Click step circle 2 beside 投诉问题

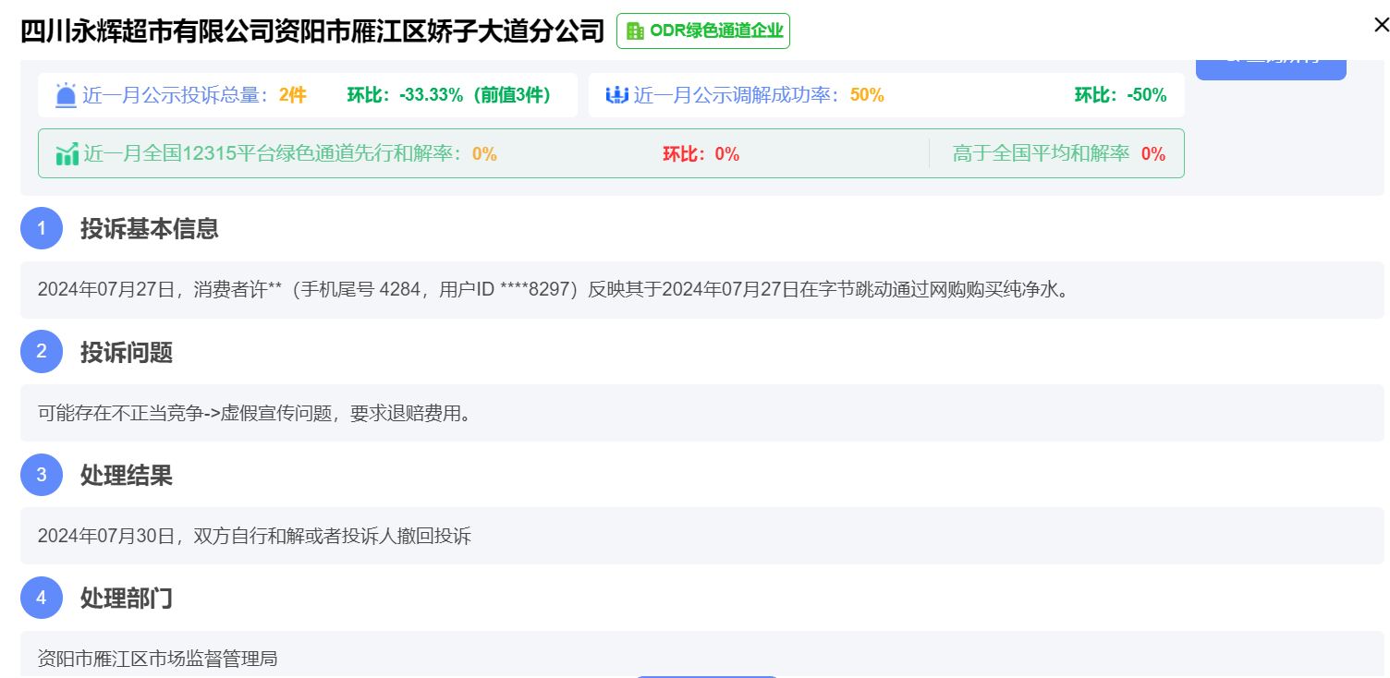click(x=42, y=352)
